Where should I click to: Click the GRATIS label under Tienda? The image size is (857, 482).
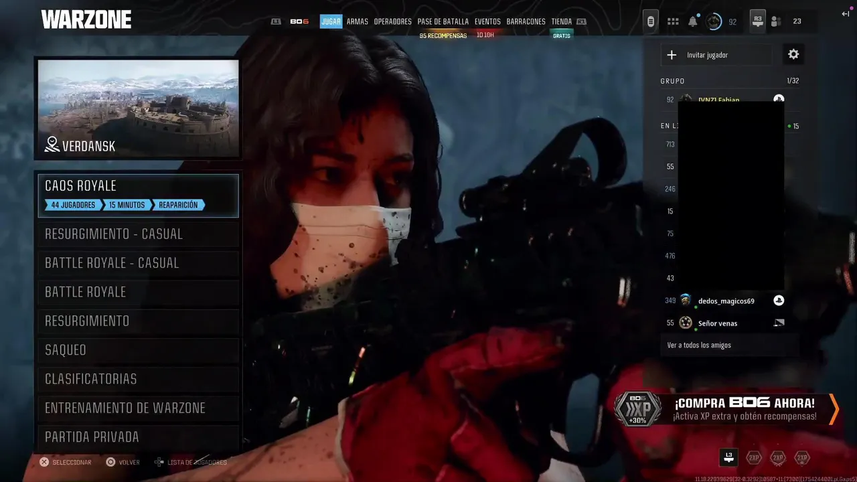point(562,35)
